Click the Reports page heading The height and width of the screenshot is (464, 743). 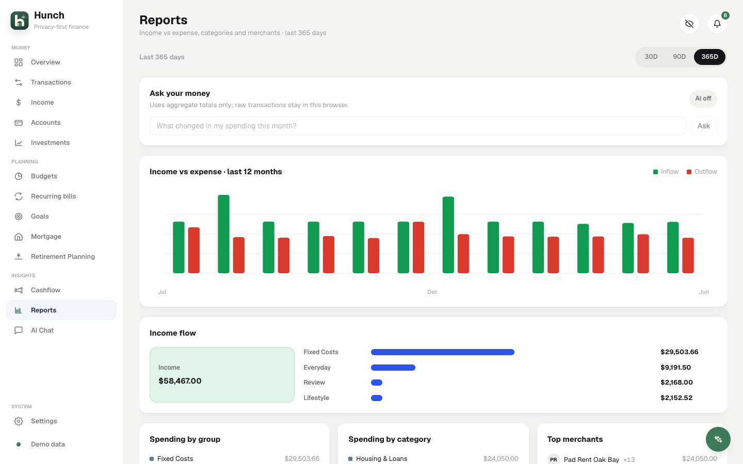coord(164,20)
